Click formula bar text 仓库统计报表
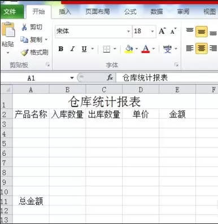Screen dimensions: 218x224 (x=145, y=78)
